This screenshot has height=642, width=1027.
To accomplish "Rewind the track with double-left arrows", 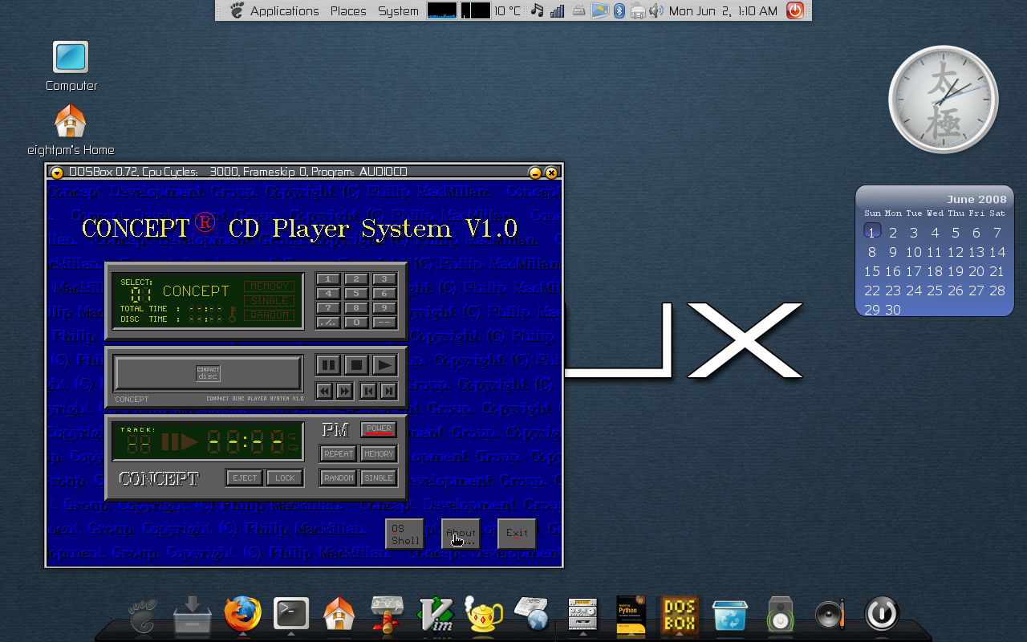I will pos(324,391).
